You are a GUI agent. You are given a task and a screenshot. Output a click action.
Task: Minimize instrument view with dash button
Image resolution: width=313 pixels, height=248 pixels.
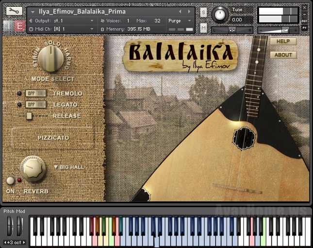pyautogui.click(x=304, y=15)
